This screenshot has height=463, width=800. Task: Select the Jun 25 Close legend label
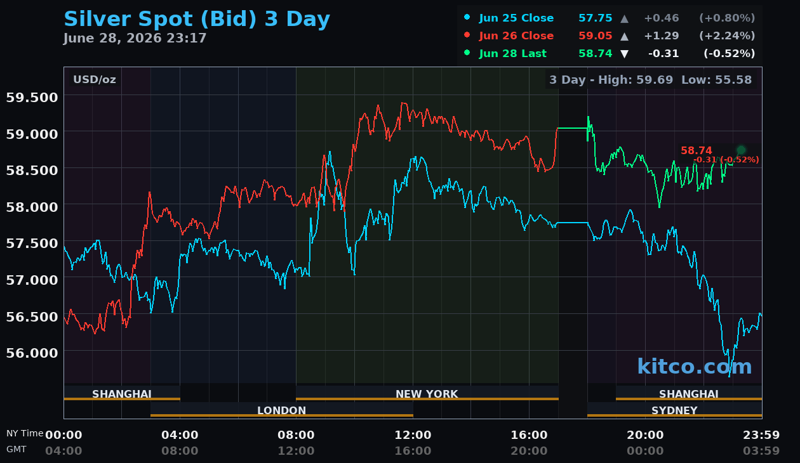516,18
